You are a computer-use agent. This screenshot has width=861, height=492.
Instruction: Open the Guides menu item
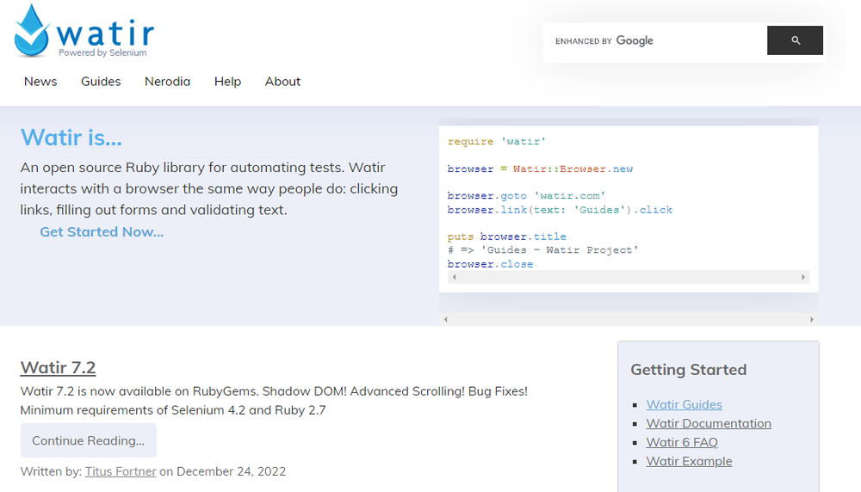pyautogui.click(x=101, y=81)
